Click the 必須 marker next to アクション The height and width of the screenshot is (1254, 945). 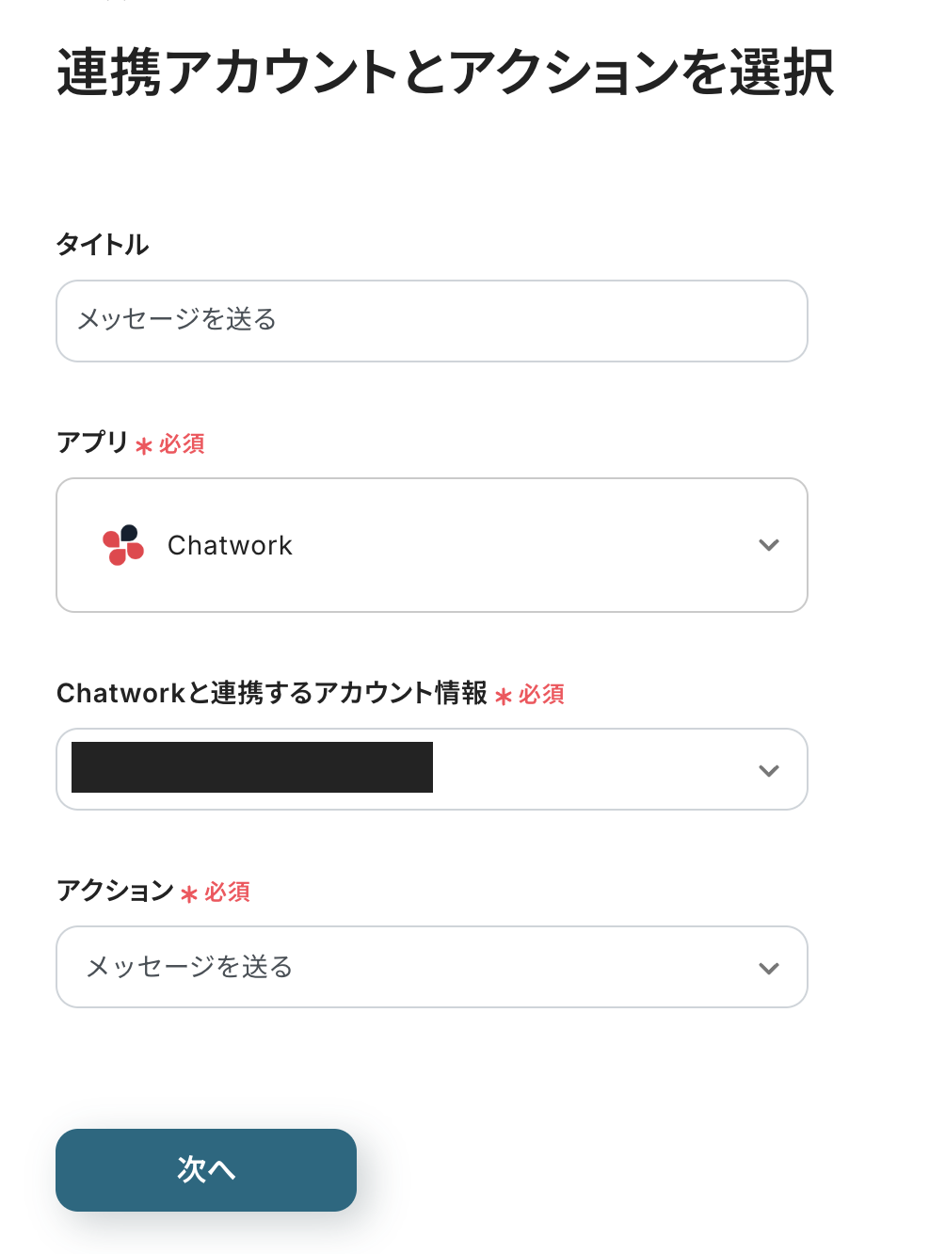pyautogui.click(x=227, y=892)
